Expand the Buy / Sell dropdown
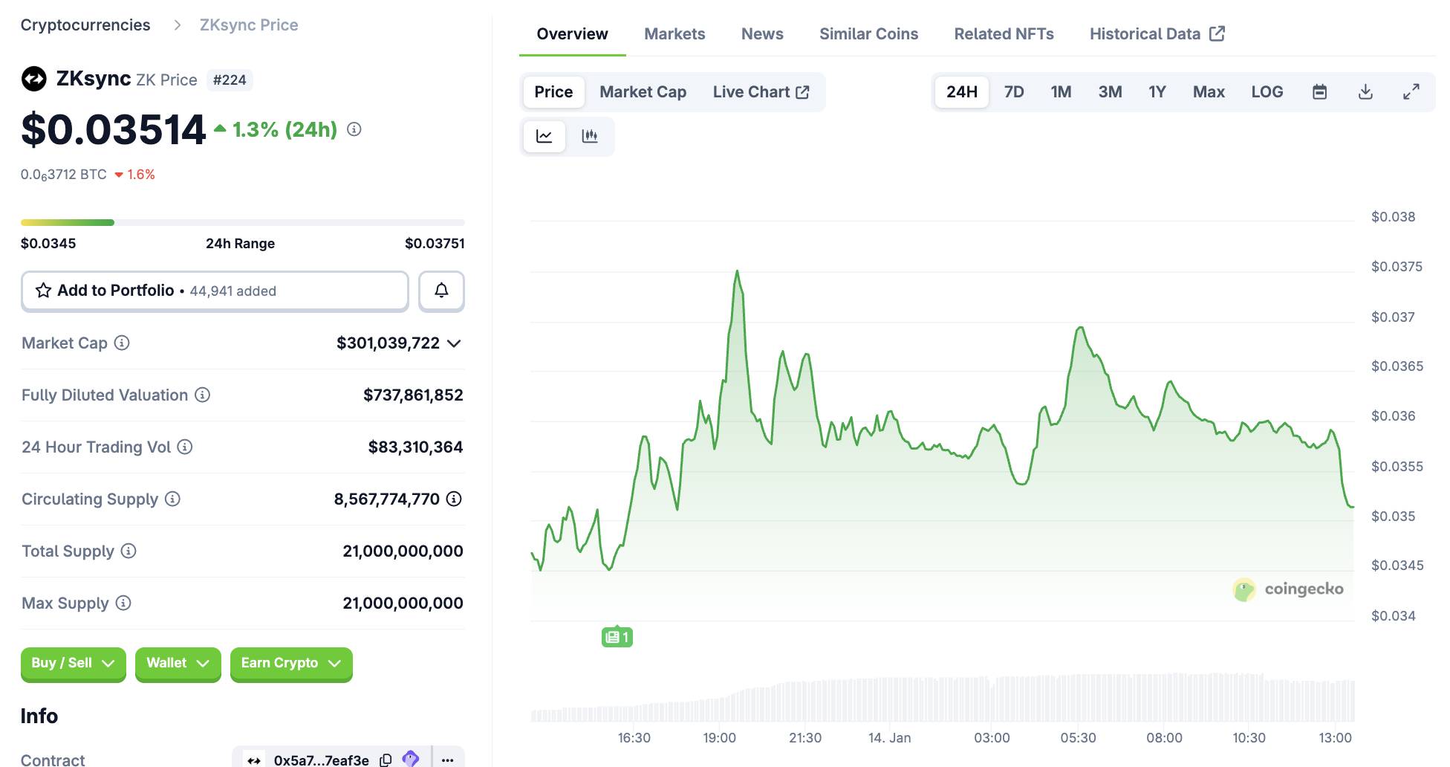This screenshot has height=767, width=1450. [x=73, y=663]
